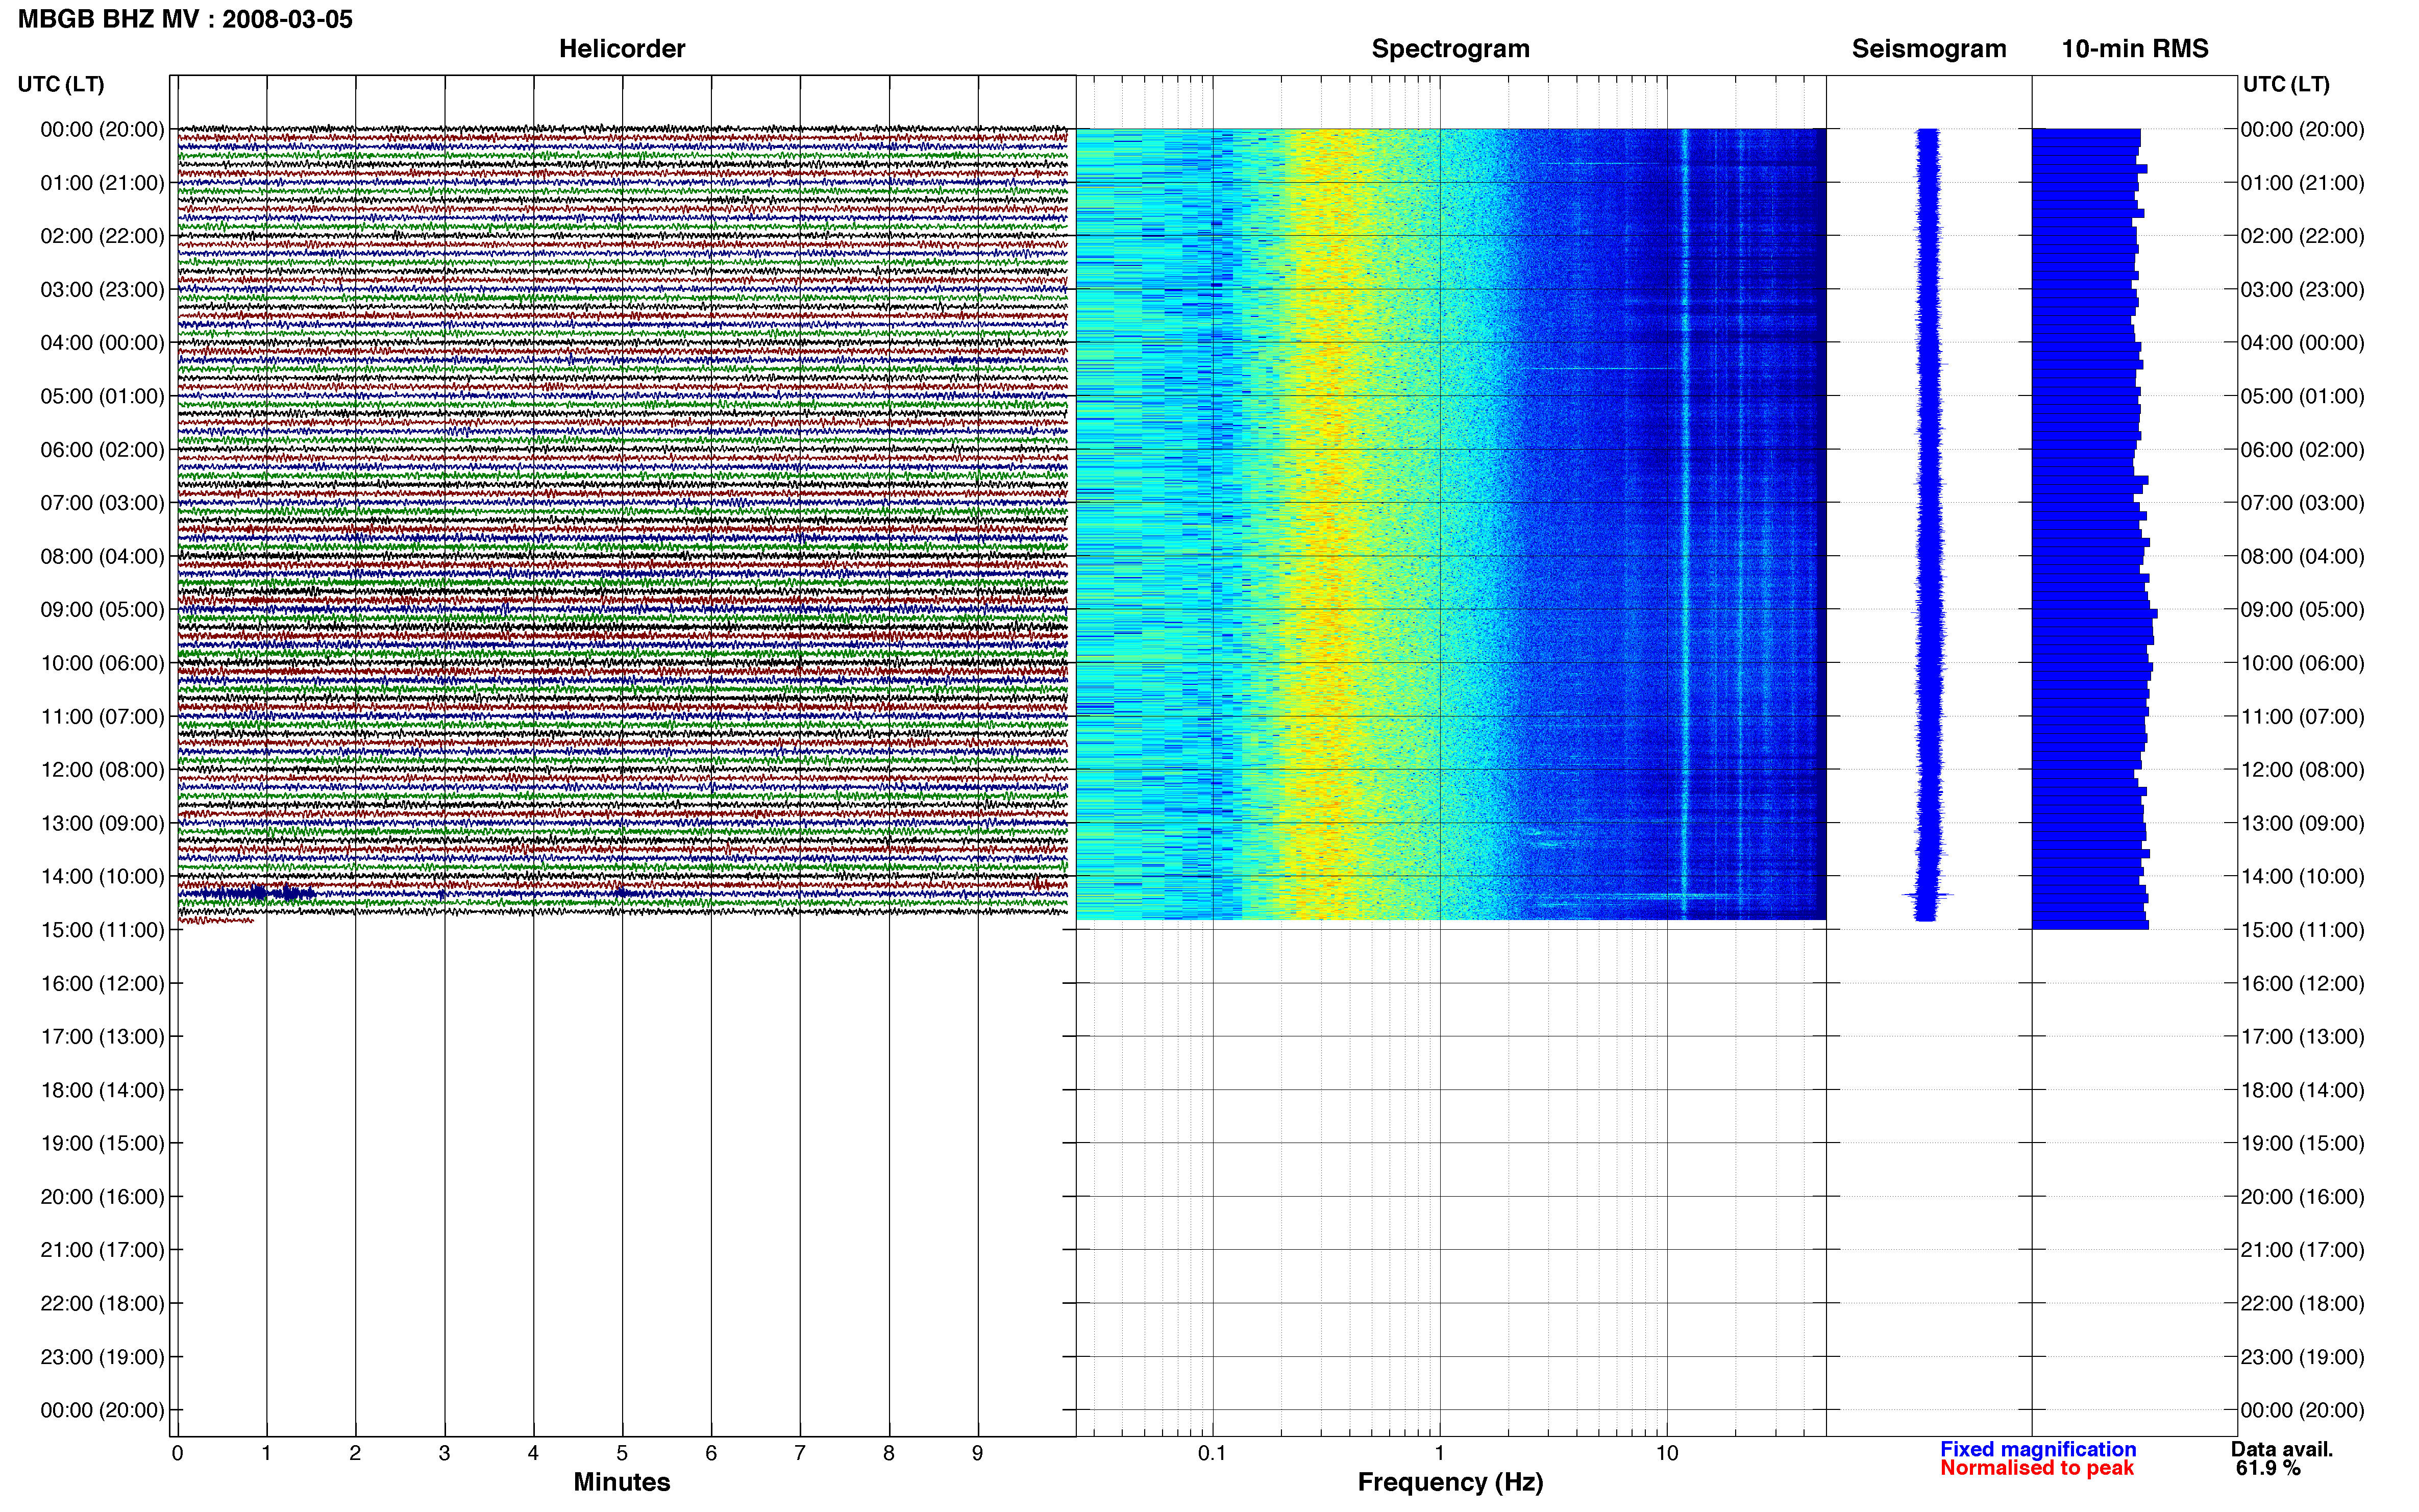Click left time label '08:00 (04:00)'

point(102,556)
